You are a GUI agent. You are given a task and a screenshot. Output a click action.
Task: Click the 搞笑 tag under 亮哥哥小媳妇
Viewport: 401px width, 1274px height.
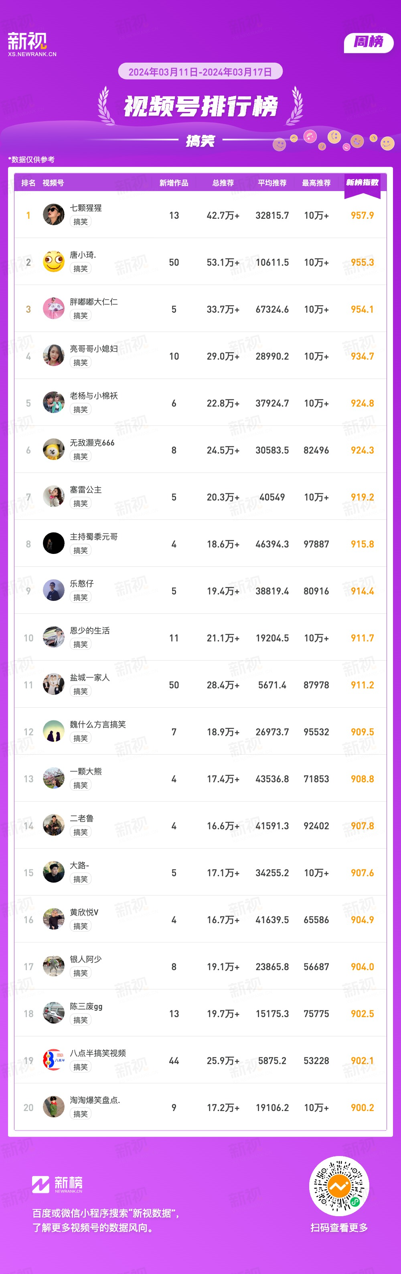coord(81,362)
